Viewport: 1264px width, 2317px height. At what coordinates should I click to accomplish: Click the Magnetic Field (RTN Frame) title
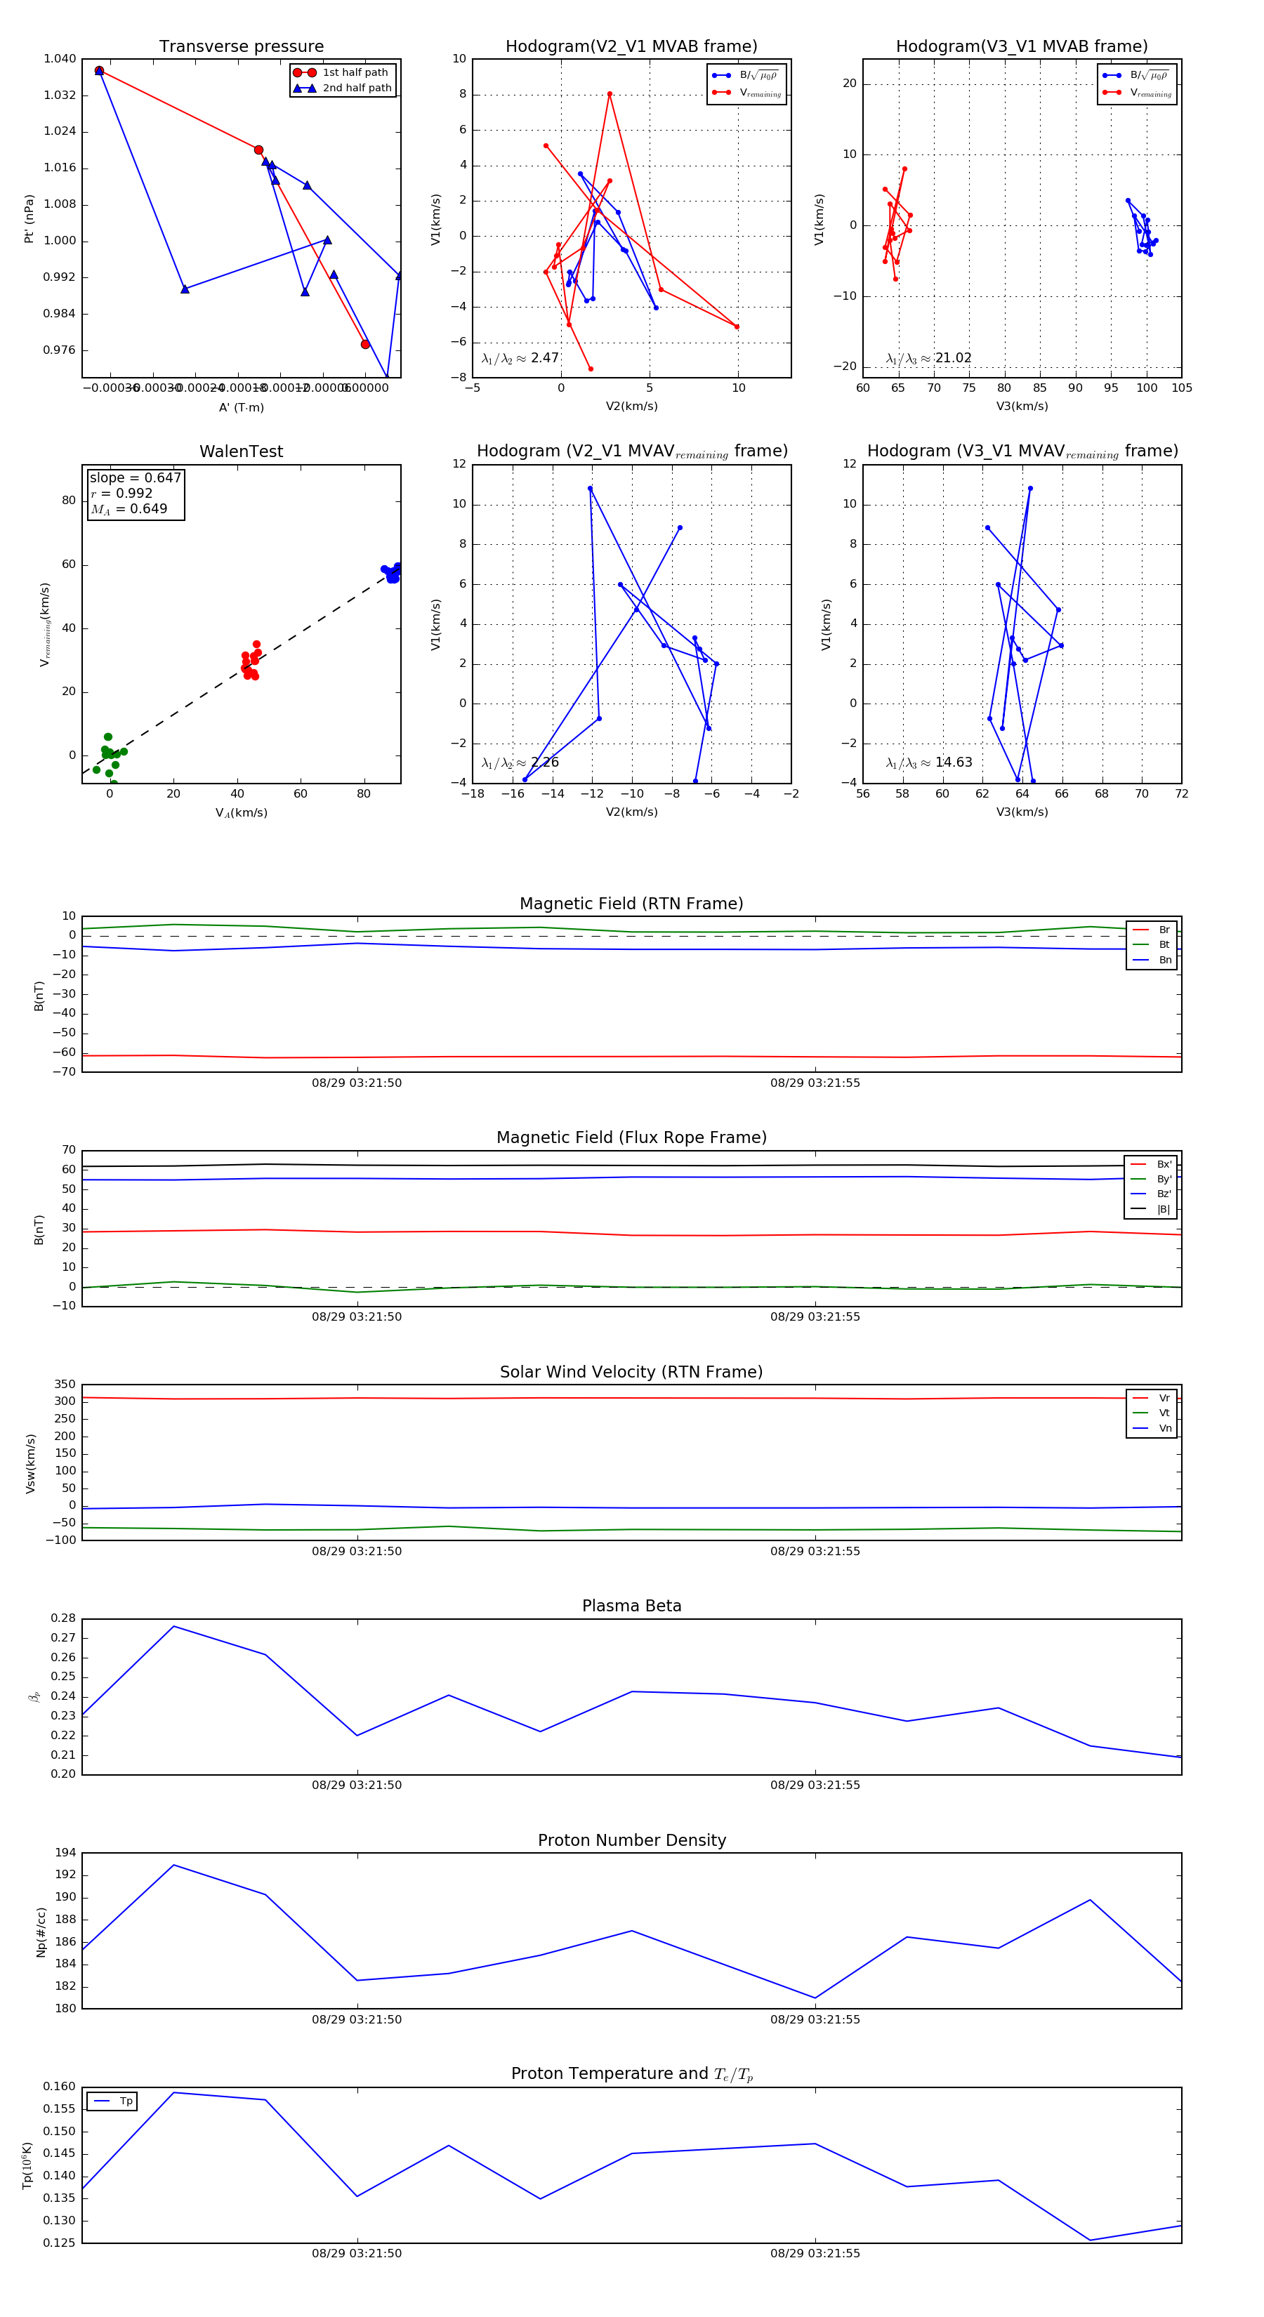(631, 904)
